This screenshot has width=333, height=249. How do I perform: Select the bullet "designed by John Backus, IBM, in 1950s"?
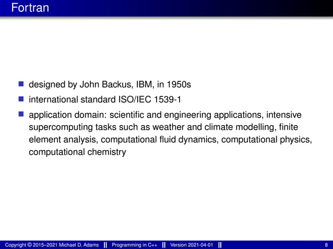pos(110,84)
